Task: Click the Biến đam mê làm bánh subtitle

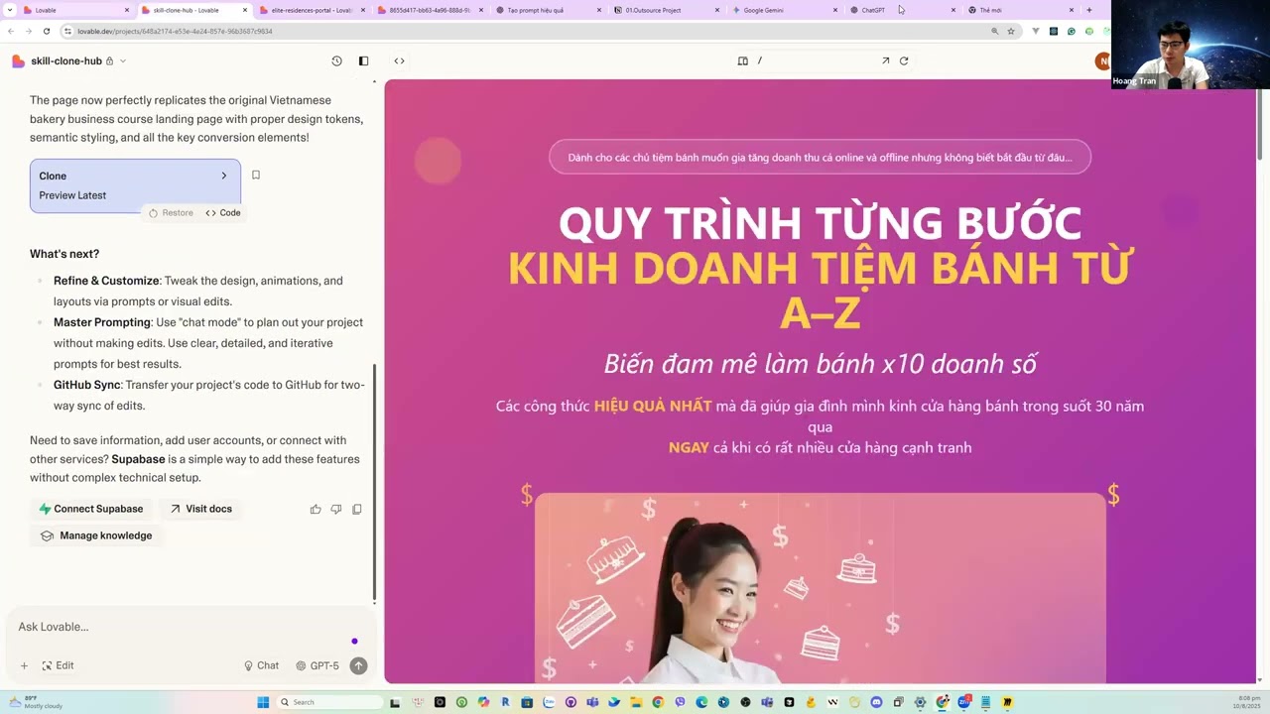Action: [x=820, y=364]
